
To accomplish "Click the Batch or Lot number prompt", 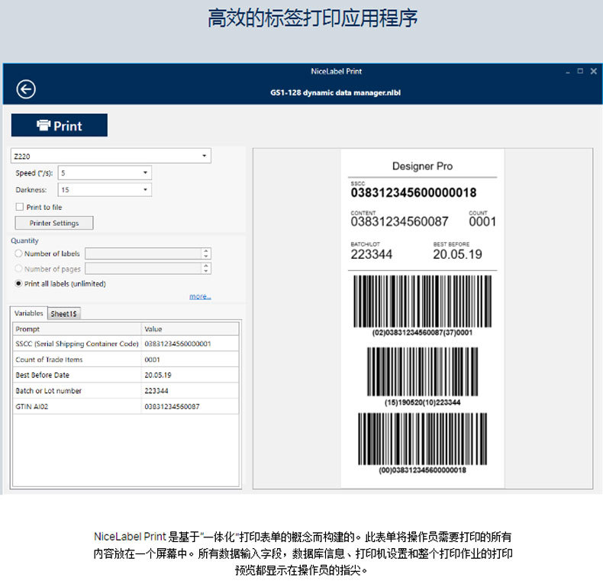I will (x=48, y=391).
